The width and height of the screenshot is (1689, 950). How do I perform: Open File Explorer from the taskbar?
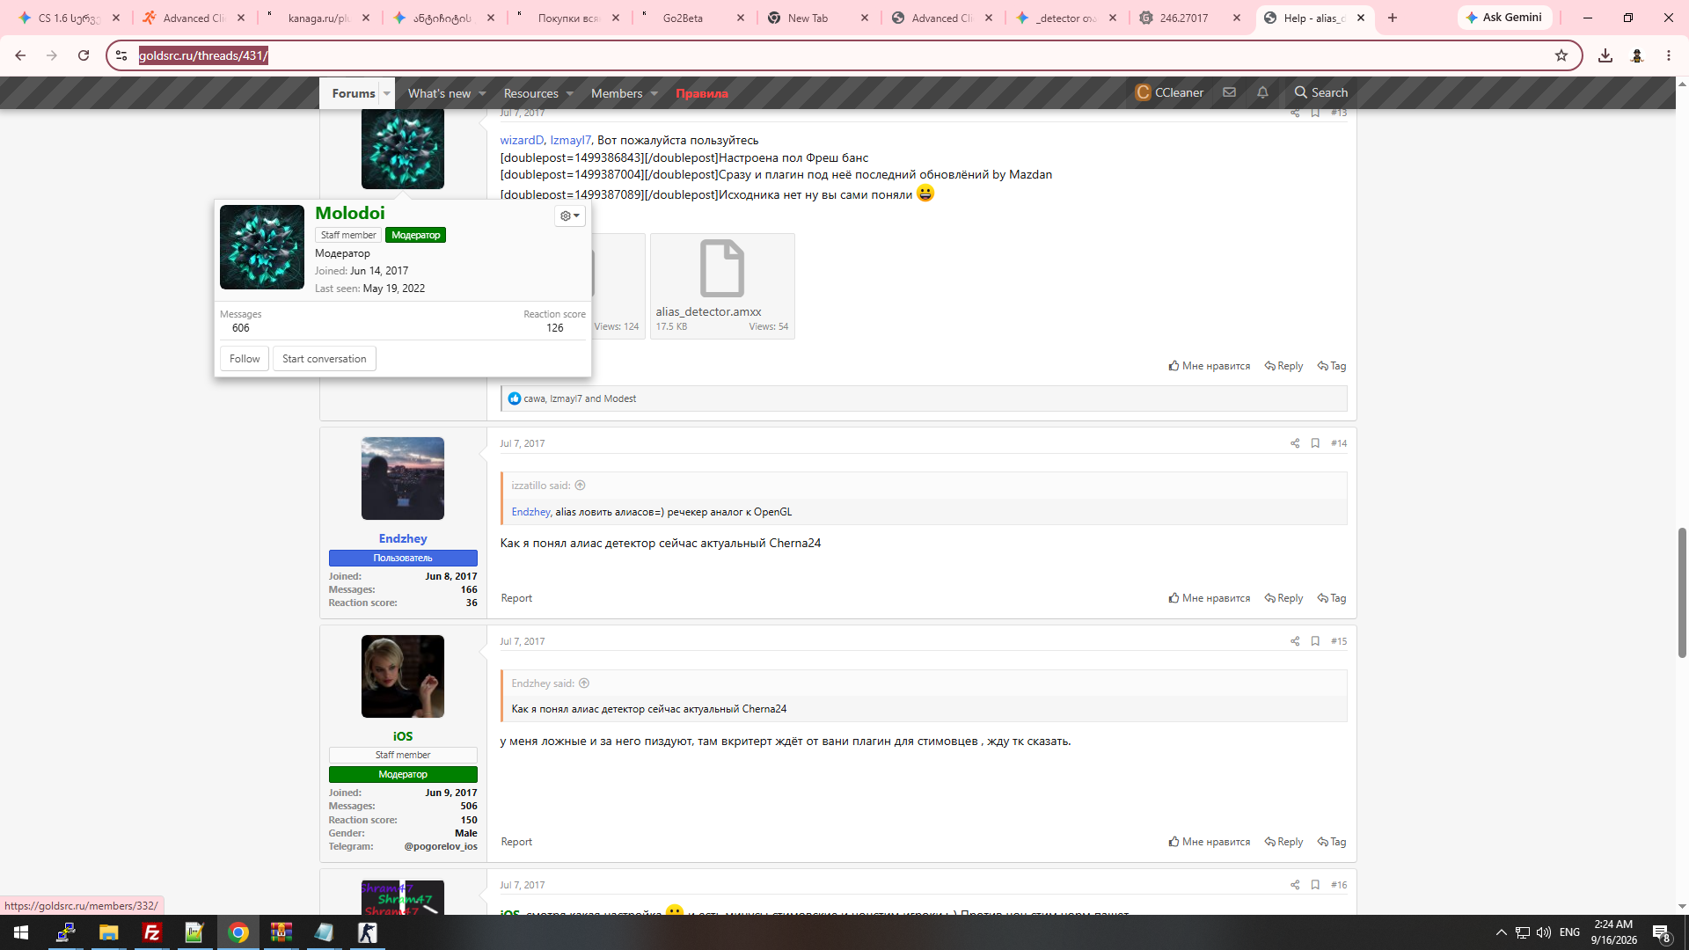pyautogui.click(x=108, y=932)
